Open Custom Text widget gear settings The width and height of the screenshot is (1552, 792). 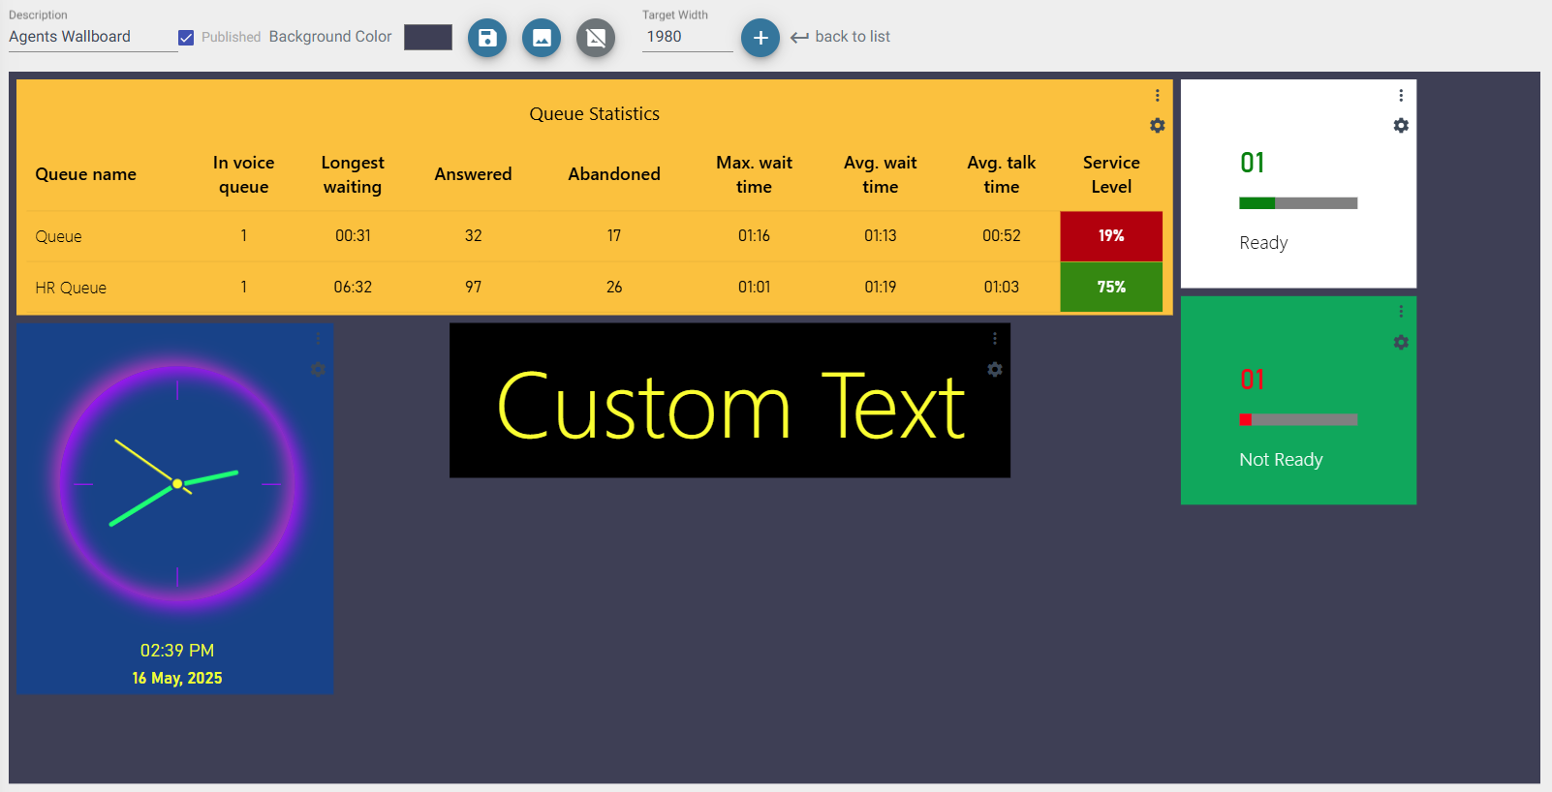pyautogui.click(x=995, y=370)
